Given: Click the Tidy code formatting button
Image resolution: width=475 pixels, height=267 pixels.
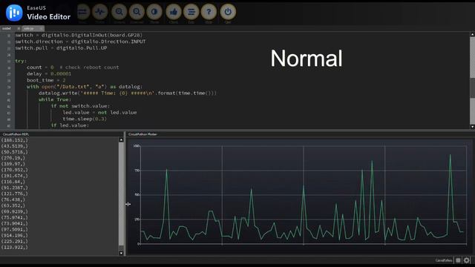Looking at the screenshot, I should click(191, 12).
